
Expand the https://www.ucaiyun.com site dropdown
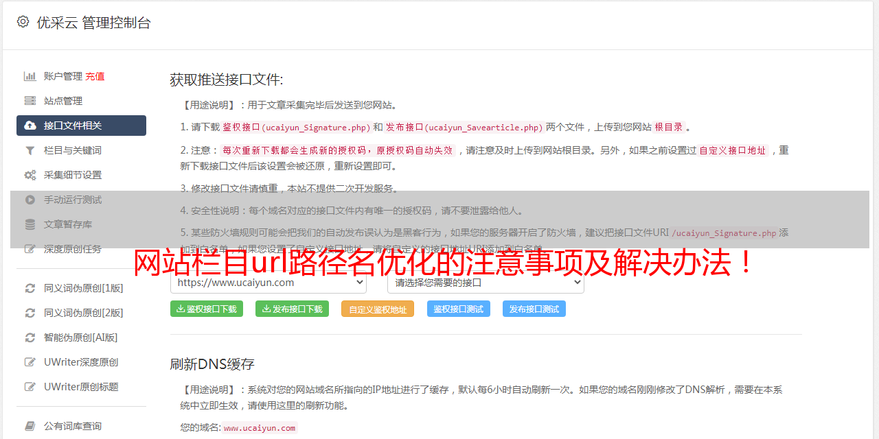point(269,282)
